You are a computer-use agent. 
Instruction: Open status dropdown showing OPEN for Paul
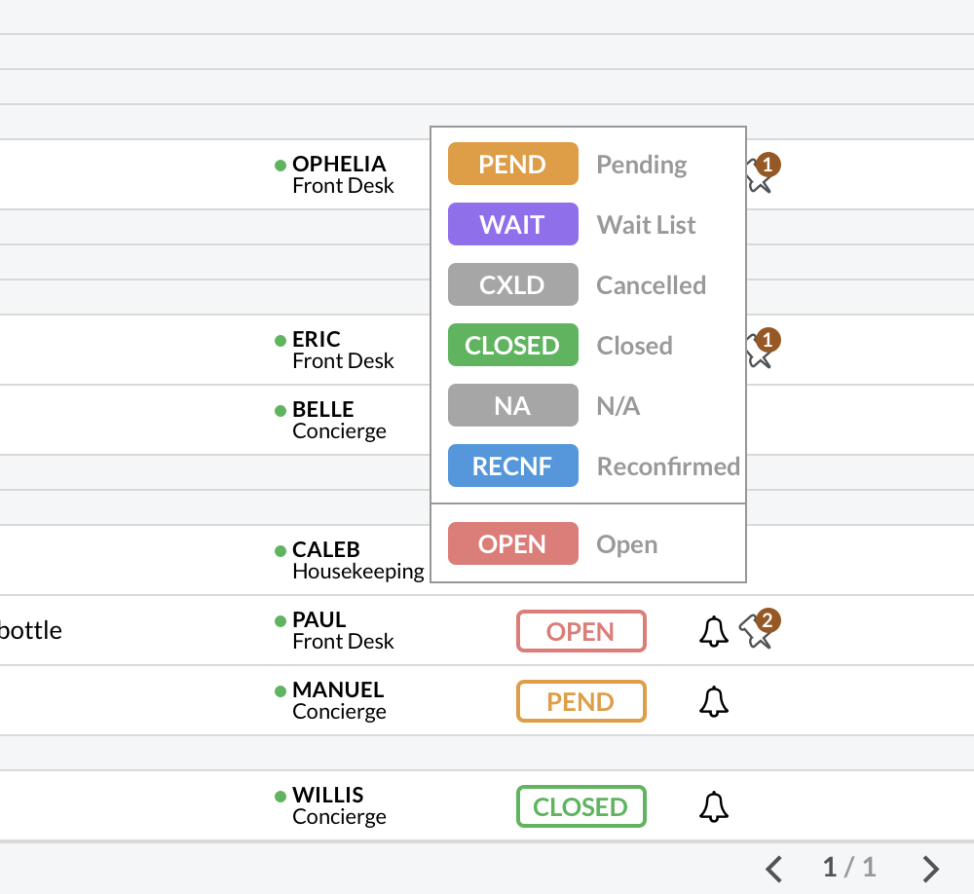click(x=581, y=631)
